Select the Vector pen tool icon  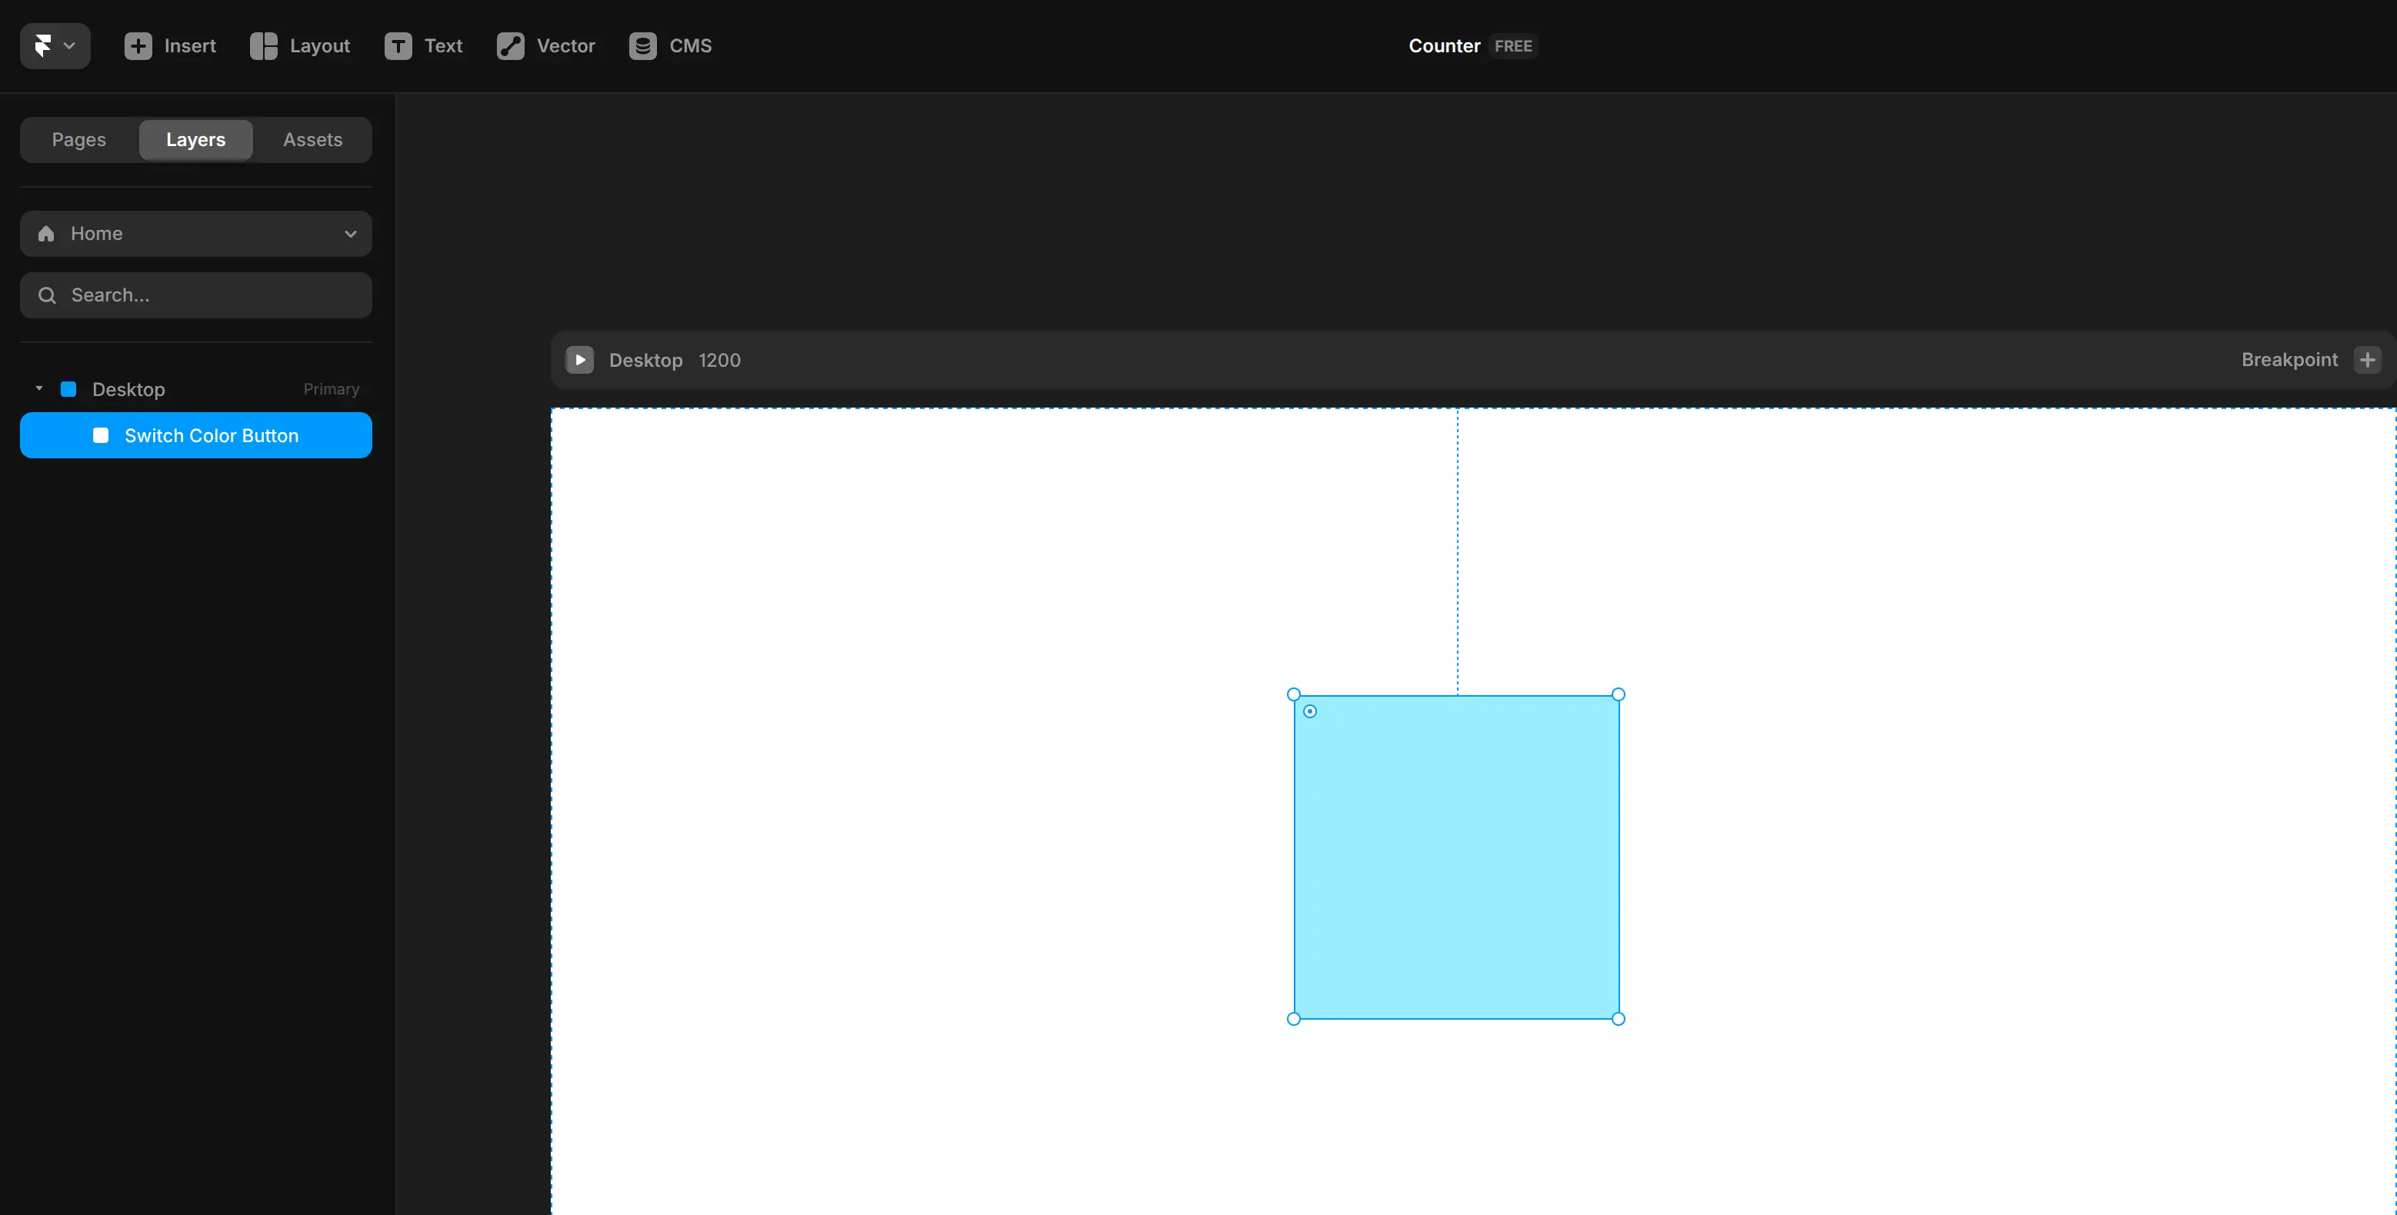click(x=510, y=45)
